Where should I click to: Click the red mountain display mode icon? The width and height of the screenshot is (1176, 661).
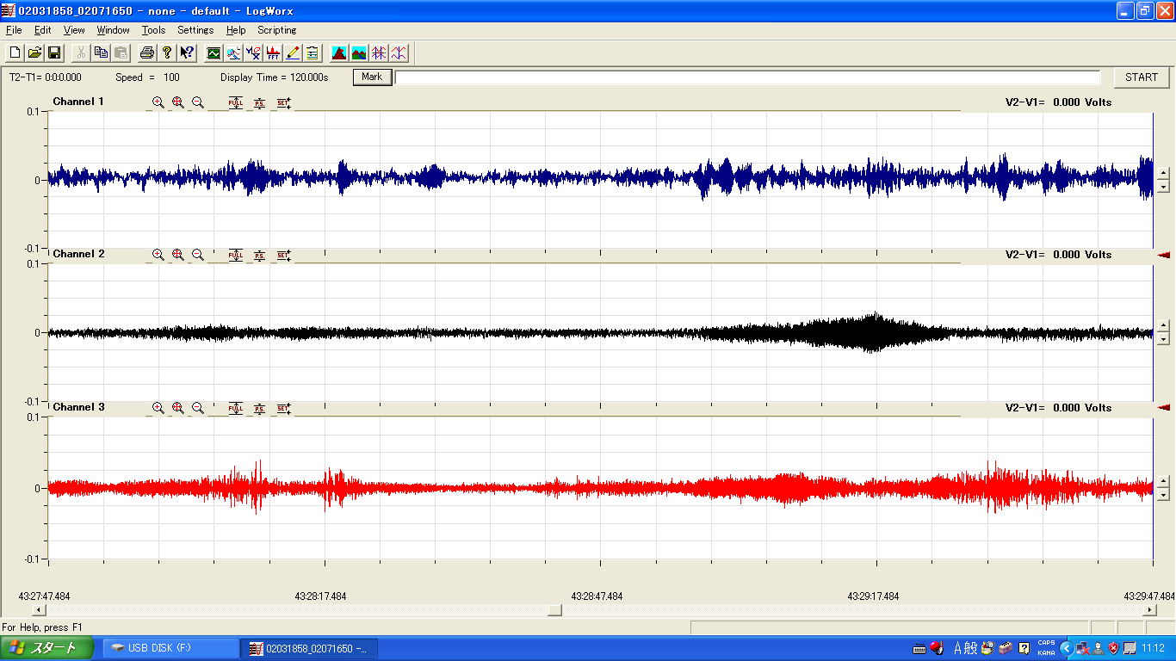click(x=339, y=53)
